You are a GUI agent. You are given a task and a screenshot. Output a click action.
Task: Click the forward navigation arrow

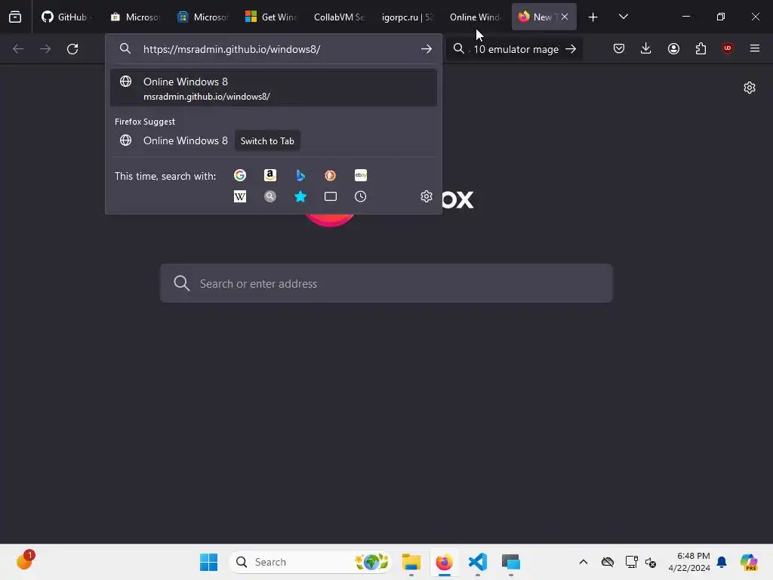tap(45, 49)
